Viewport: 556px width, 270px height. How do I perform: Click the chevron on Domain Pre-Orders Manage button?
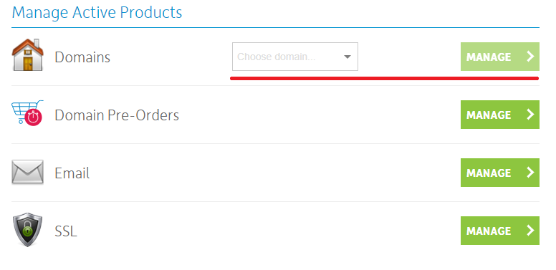(x=530, y=115)
